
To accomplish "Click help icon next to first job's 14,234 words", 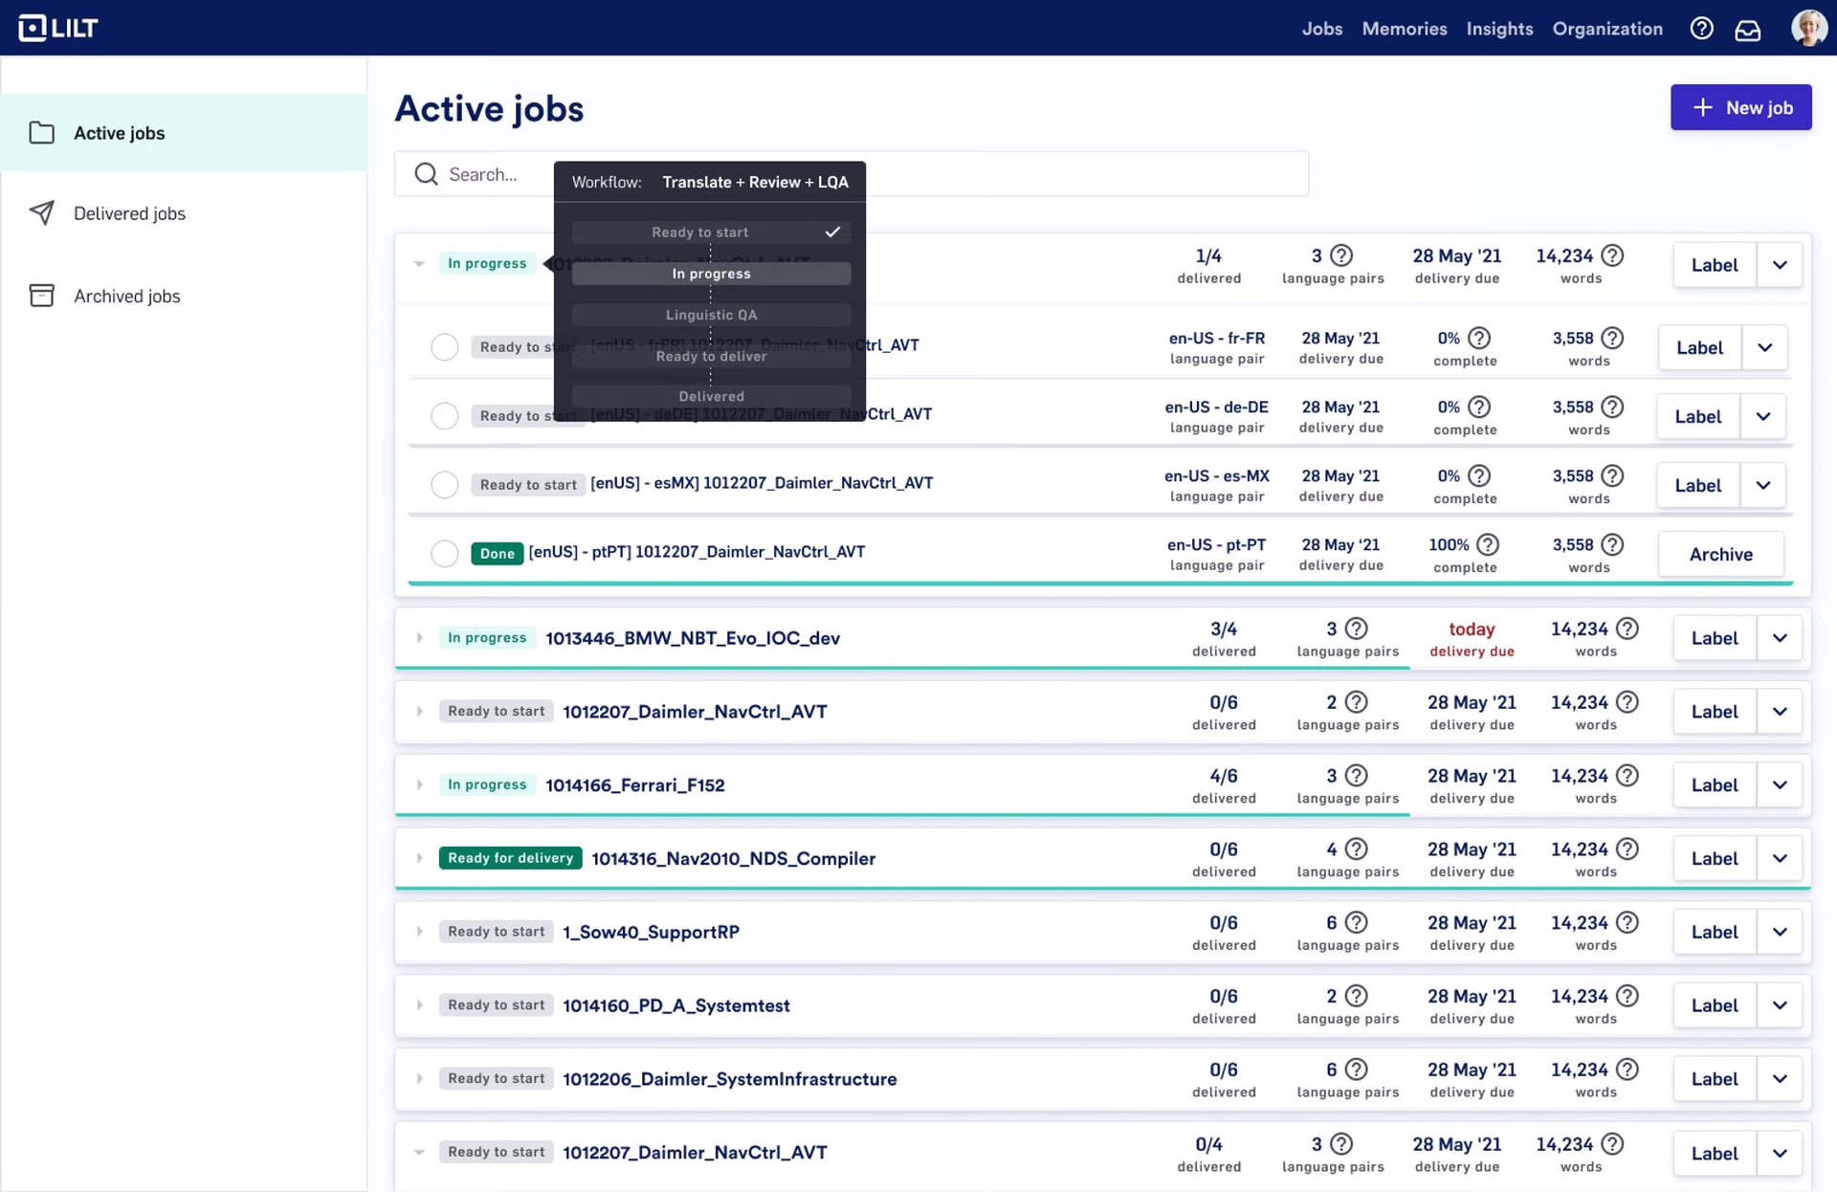I will pos(1612,255).
